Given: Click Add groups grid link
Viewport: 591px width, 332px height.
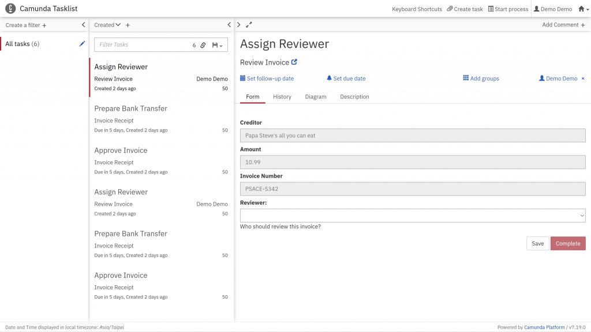Looking at the screenshot, I should coord(481,78).
